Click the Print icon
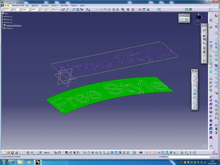The image size is (220, 165). pos(16,153)
